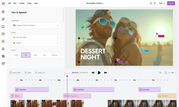Open the Aria (Female) voice dropdown

coord(36,37)
